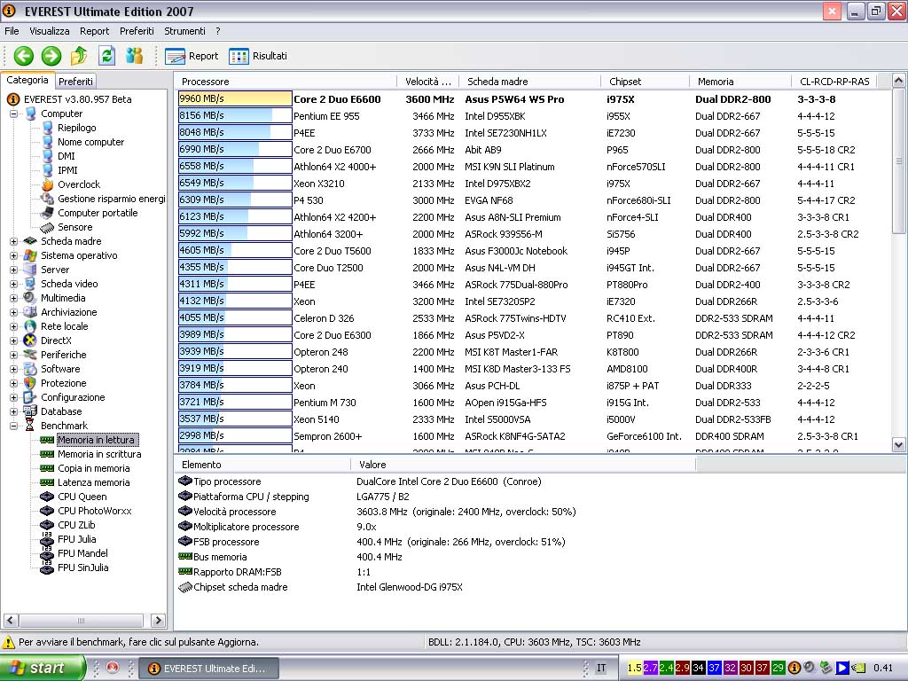Expand the Scheda madre tree node
The height and width of the screenshot is (681, 908).
tap(13, 241)
